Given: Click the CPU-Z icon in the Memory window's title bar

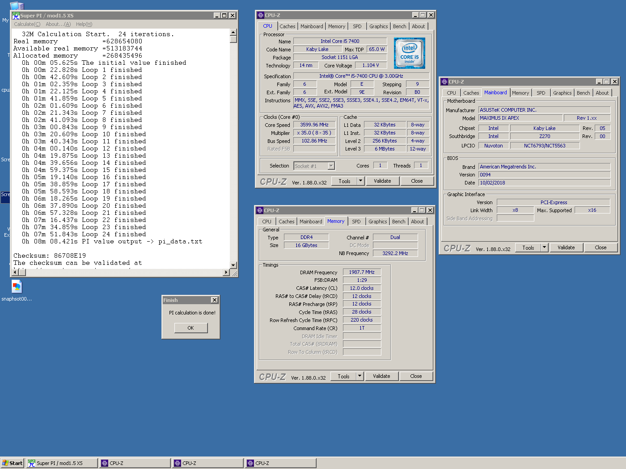Looking at the screenshot, I should [x=259, y=210].
